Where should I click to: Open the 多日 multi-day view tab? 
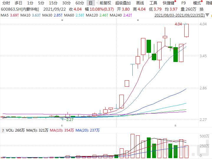(18, 3)
